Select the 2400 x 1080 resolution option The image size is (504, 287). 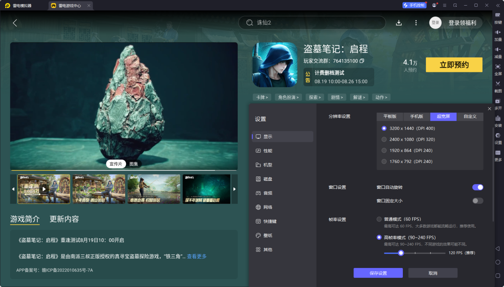[x=384, y=140]
